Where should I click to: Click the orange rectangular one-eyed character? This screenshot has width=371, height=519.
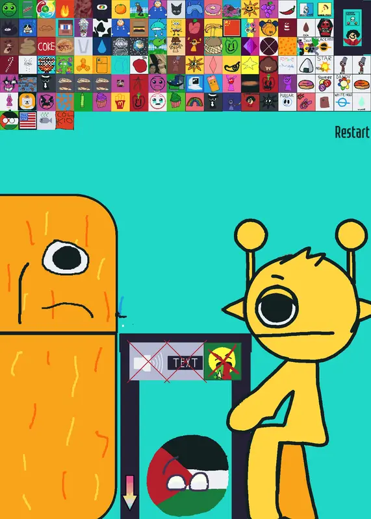(58, 356)
